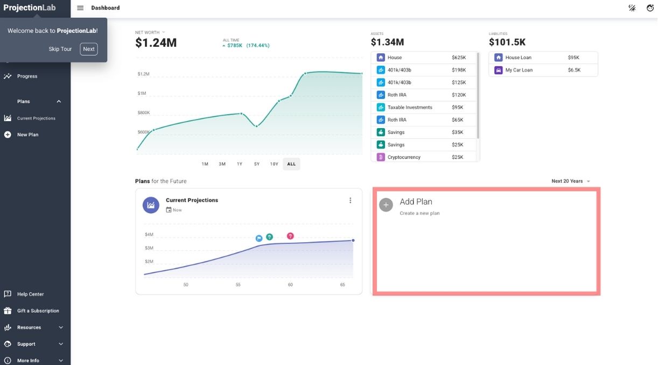The height and width of the screenshot is (365, 658).
Task: Select the ALL time range
Action: [291, 164]
